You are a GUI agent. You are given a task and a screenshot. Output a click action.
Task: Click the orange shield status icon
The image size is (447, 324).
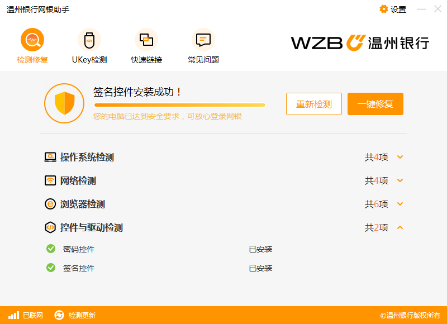64,103
